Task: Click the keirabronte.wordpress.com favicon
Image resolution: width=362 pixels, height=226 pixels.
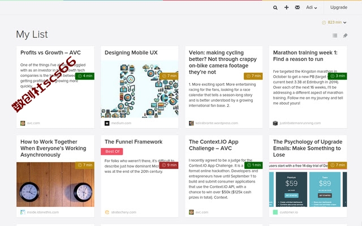Action: pos(191,123)
